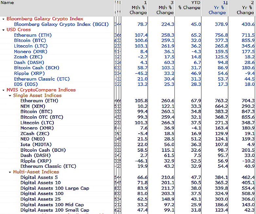256x214 pixels.
Task: Select the Digital Assets 100 Large Cap row
Action: pos(55,188)
